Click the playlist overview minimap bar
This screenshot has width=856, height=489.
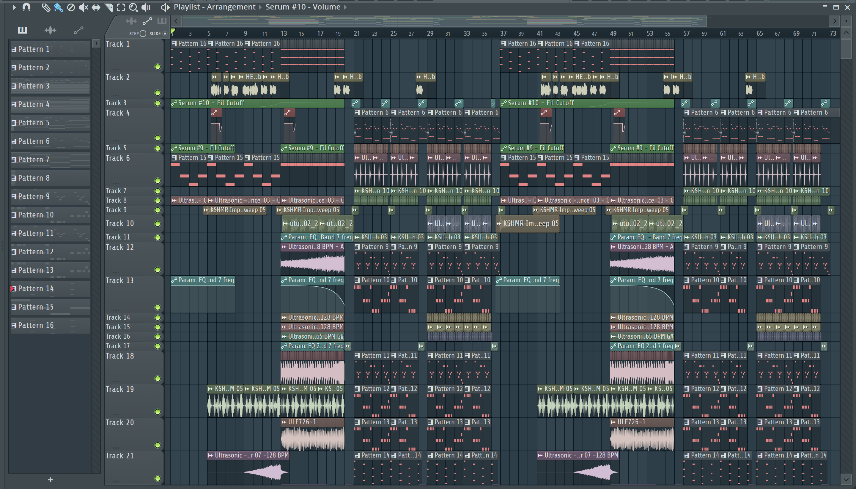click(444, 21)
